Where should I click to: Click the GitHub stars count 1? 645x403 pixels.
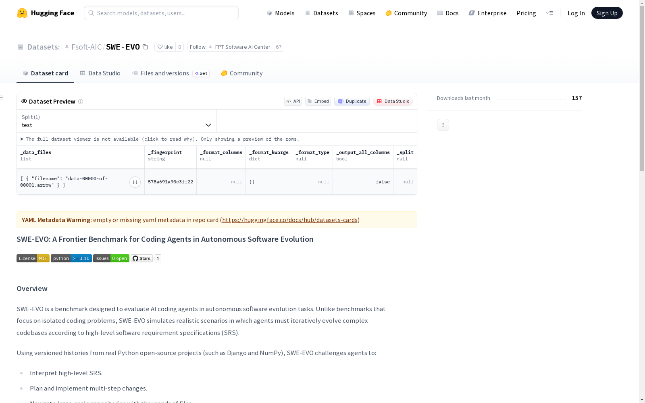158,258
